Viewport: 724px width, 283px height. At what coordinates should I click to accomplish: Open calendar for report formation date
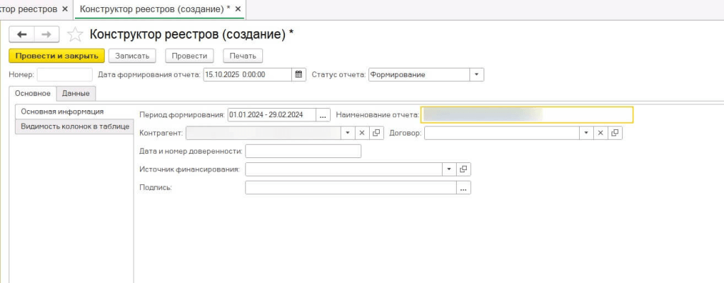click(x=298, y=75)
